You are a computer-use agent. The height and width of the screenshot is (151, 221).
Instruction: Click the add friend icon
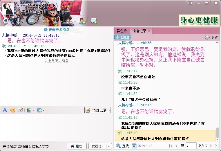pyautogui.click(x=82, y=21)
